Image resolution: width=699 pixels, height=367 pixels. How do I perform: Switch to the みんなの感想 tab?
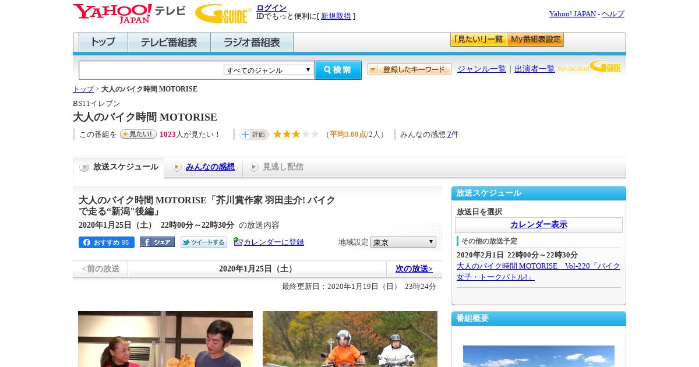pos(203,167)
